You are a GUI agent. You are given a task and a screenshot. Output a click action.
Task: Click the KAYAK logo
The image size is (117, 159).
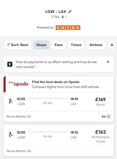[68, 28]
